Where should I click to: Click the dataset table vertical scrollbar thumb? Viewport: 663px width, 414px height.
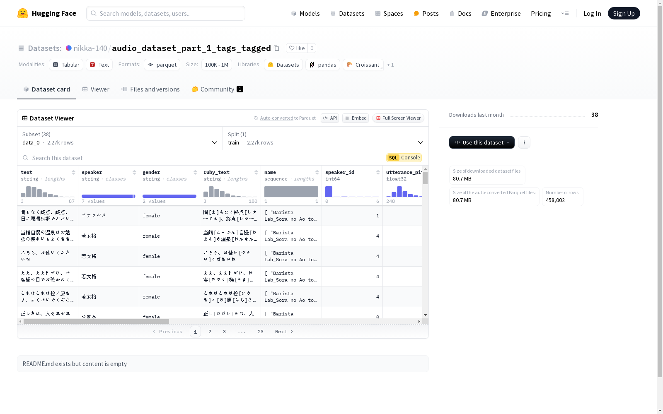[x=425, y=178]
